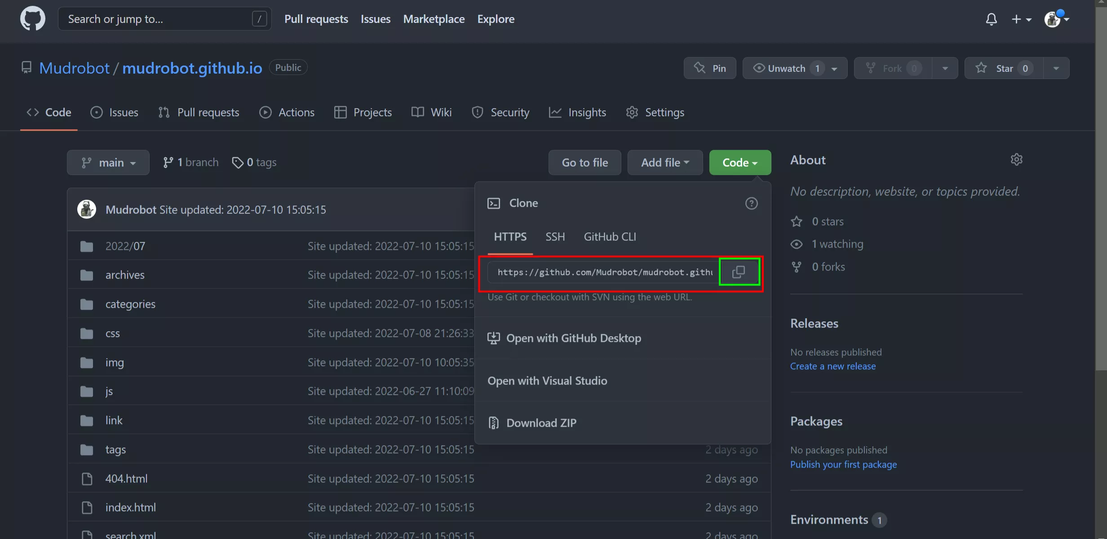Star the mudrobot.github.io repository
The height and width of the screenshot is (539, 1107).
point(1004,68)
